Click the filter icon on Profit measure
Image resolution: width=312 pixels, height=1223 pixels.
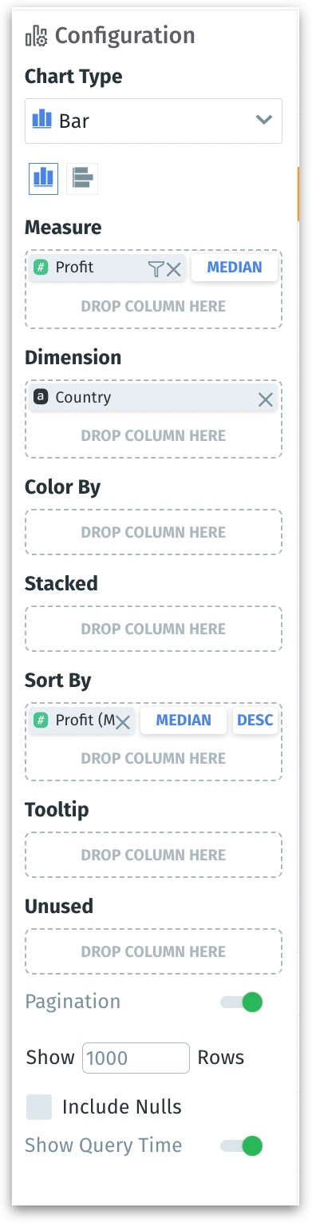[x=156, y=269]
